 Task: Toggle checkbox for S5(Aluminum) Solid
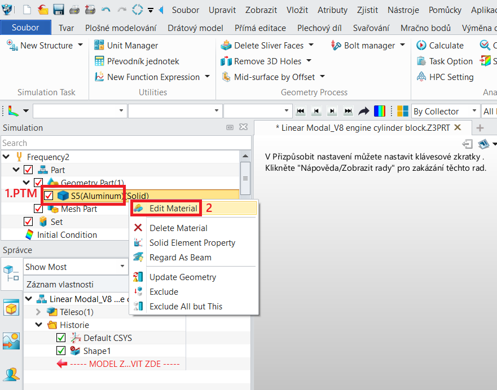(49, 196)
